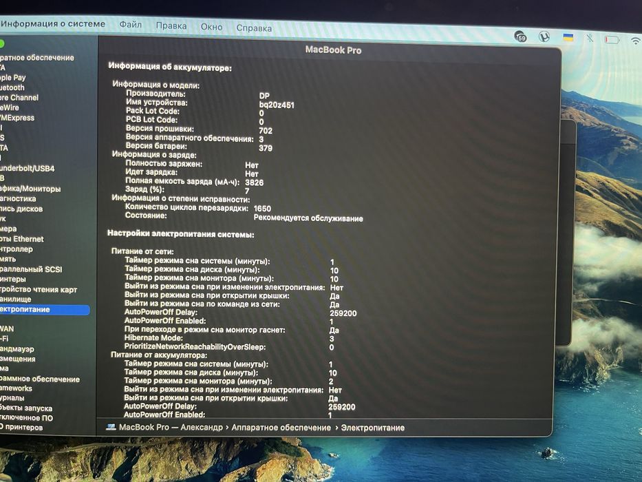
Task: Click the Питание от аккумулятора label
Action: [159, 355]
